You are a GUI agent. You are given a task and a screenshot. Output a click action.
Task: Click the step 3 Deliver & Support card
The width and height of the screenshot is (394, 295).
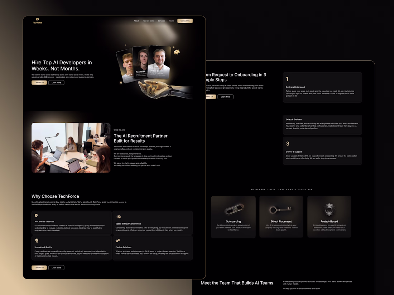[322, 151]
